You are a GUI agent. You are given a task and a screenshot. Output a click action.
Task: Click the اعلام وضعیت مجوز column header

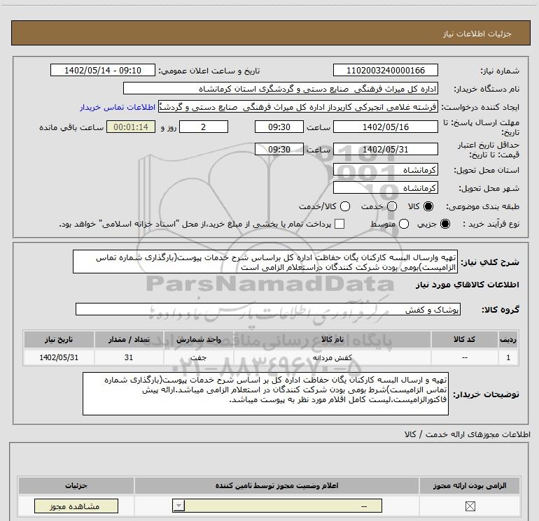(276, 485)
